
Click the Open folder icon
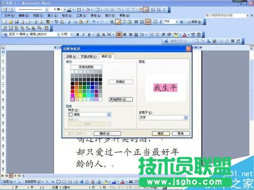11,22
